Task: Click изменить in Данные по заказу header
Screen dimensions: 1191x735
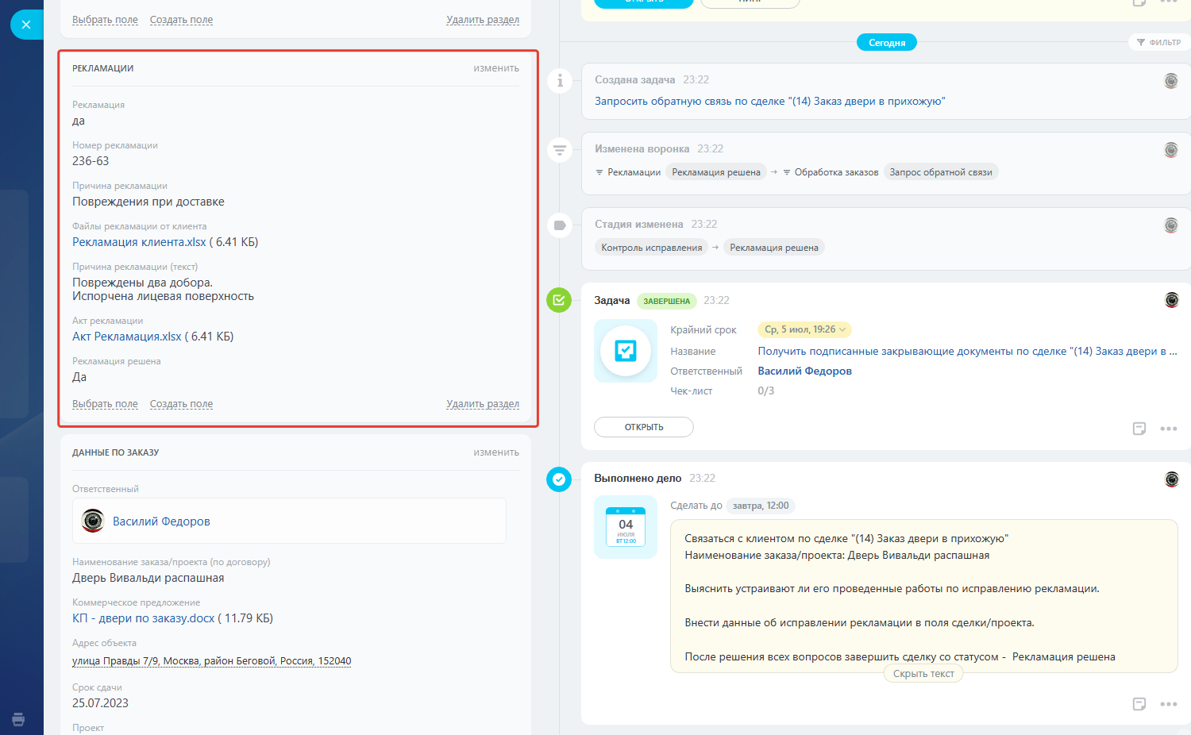Action: [496, 452]
